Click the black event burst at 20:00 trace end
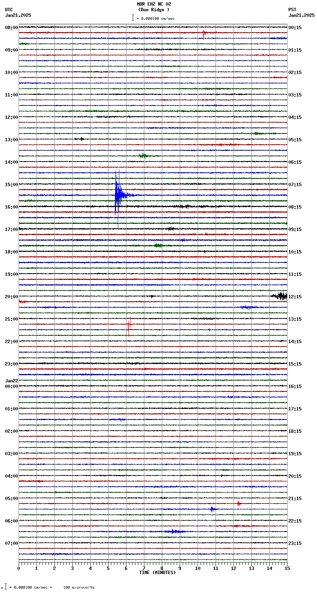Image resolution: width=317 pixels, height=592 pixels. [280, 296]
